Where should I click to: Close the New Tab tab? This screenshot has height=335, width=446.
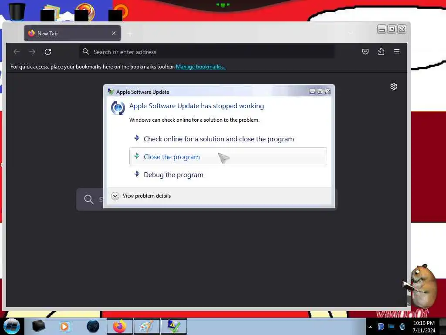point(114,33)
